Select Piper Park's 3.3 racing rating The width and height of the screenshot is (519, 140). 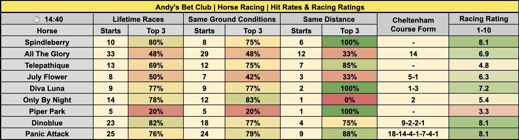[483, 112]
